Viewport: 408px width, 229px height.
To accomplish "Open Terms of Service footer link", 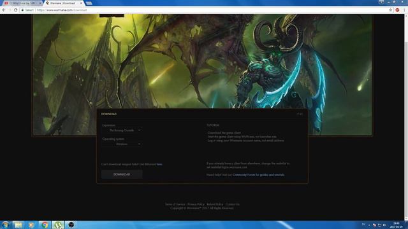I will [175, 204].
